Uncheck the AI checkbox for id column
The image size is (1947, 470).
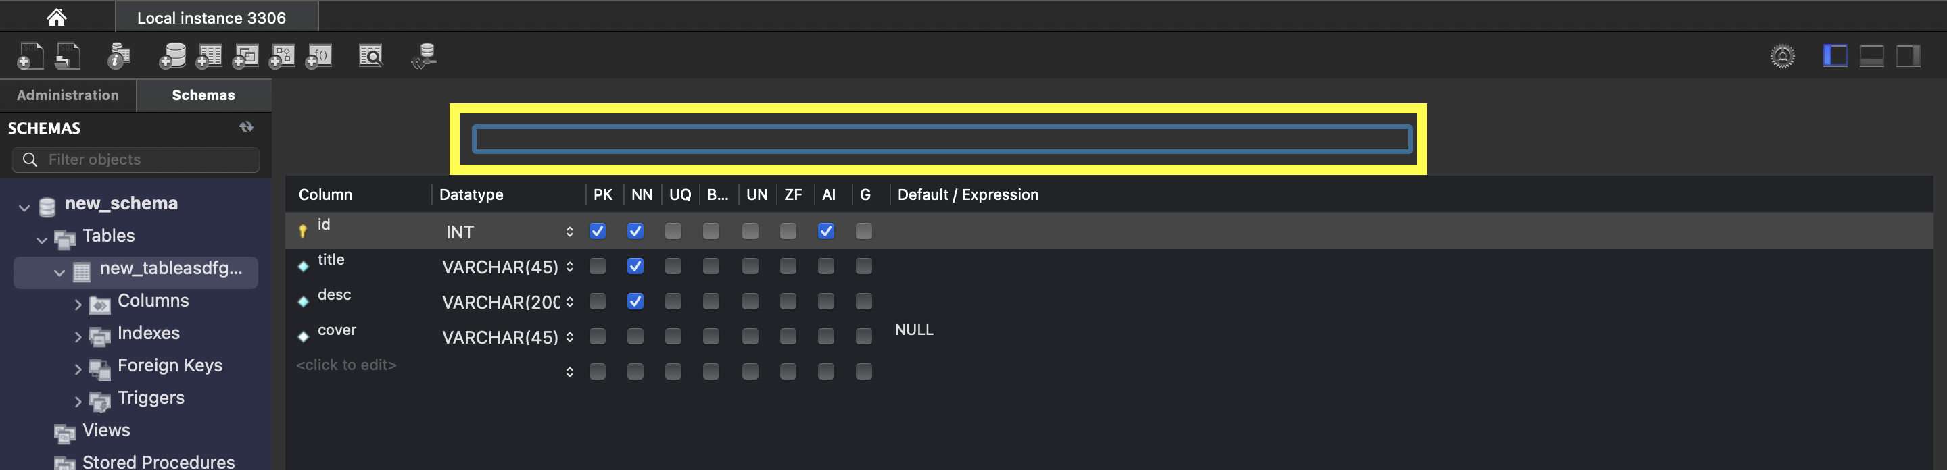pyautogui.click(x=825, y=231)
